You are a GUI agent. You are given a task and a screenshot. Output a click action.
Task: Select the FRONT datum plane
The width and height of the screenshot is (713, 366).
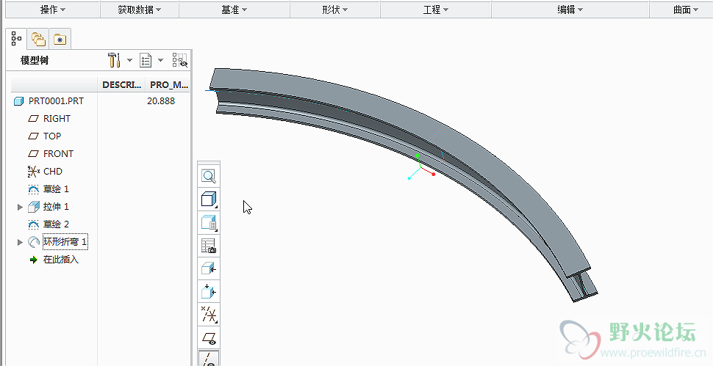tap(58, 154)
